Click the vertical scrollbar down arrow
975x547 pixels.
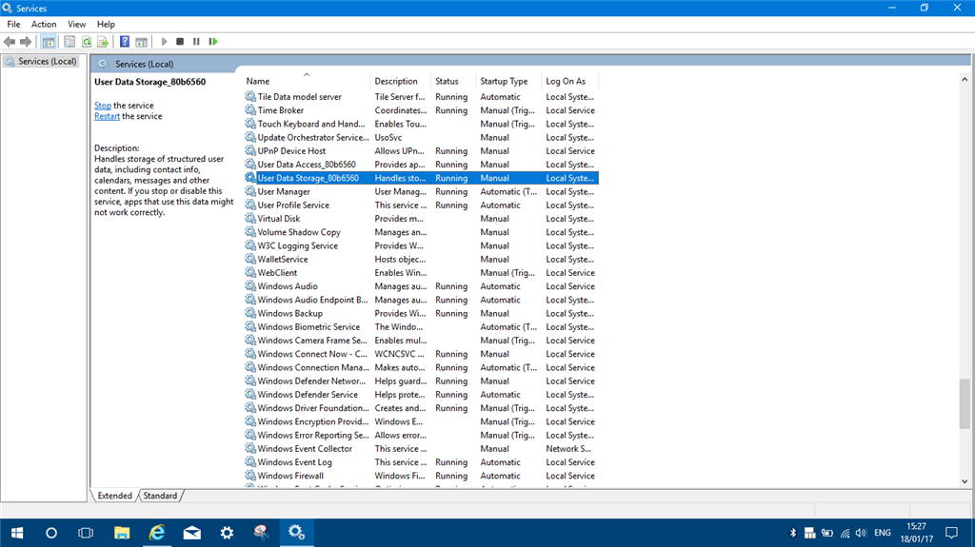point(965,481)
